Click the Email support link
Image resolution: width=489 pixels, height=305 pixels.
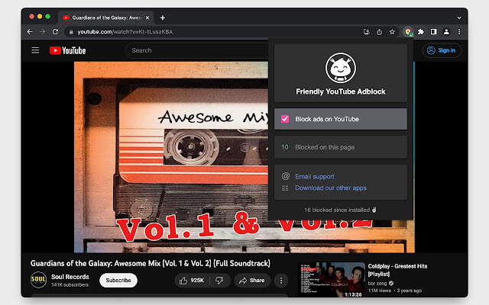[316, 177]
